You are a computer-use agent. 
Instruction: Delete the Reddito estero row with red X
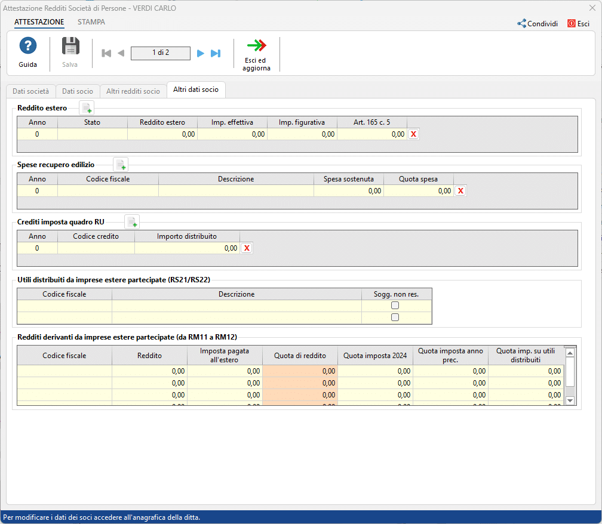tap(413, 134)
